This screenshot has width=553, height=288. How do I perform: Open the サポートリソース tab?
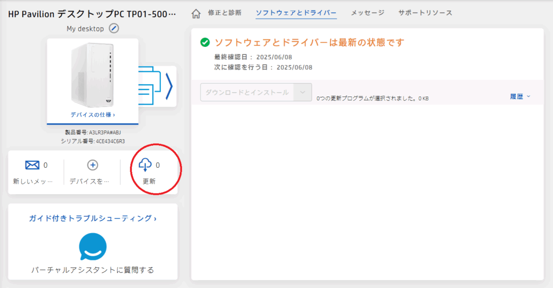pos(425,13)
